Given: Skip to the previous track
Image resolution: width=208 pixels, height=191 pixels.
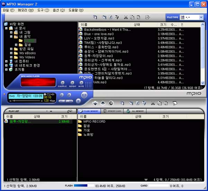Looking at the screenshot, I should pyautogui.click(x=61, y=101).
